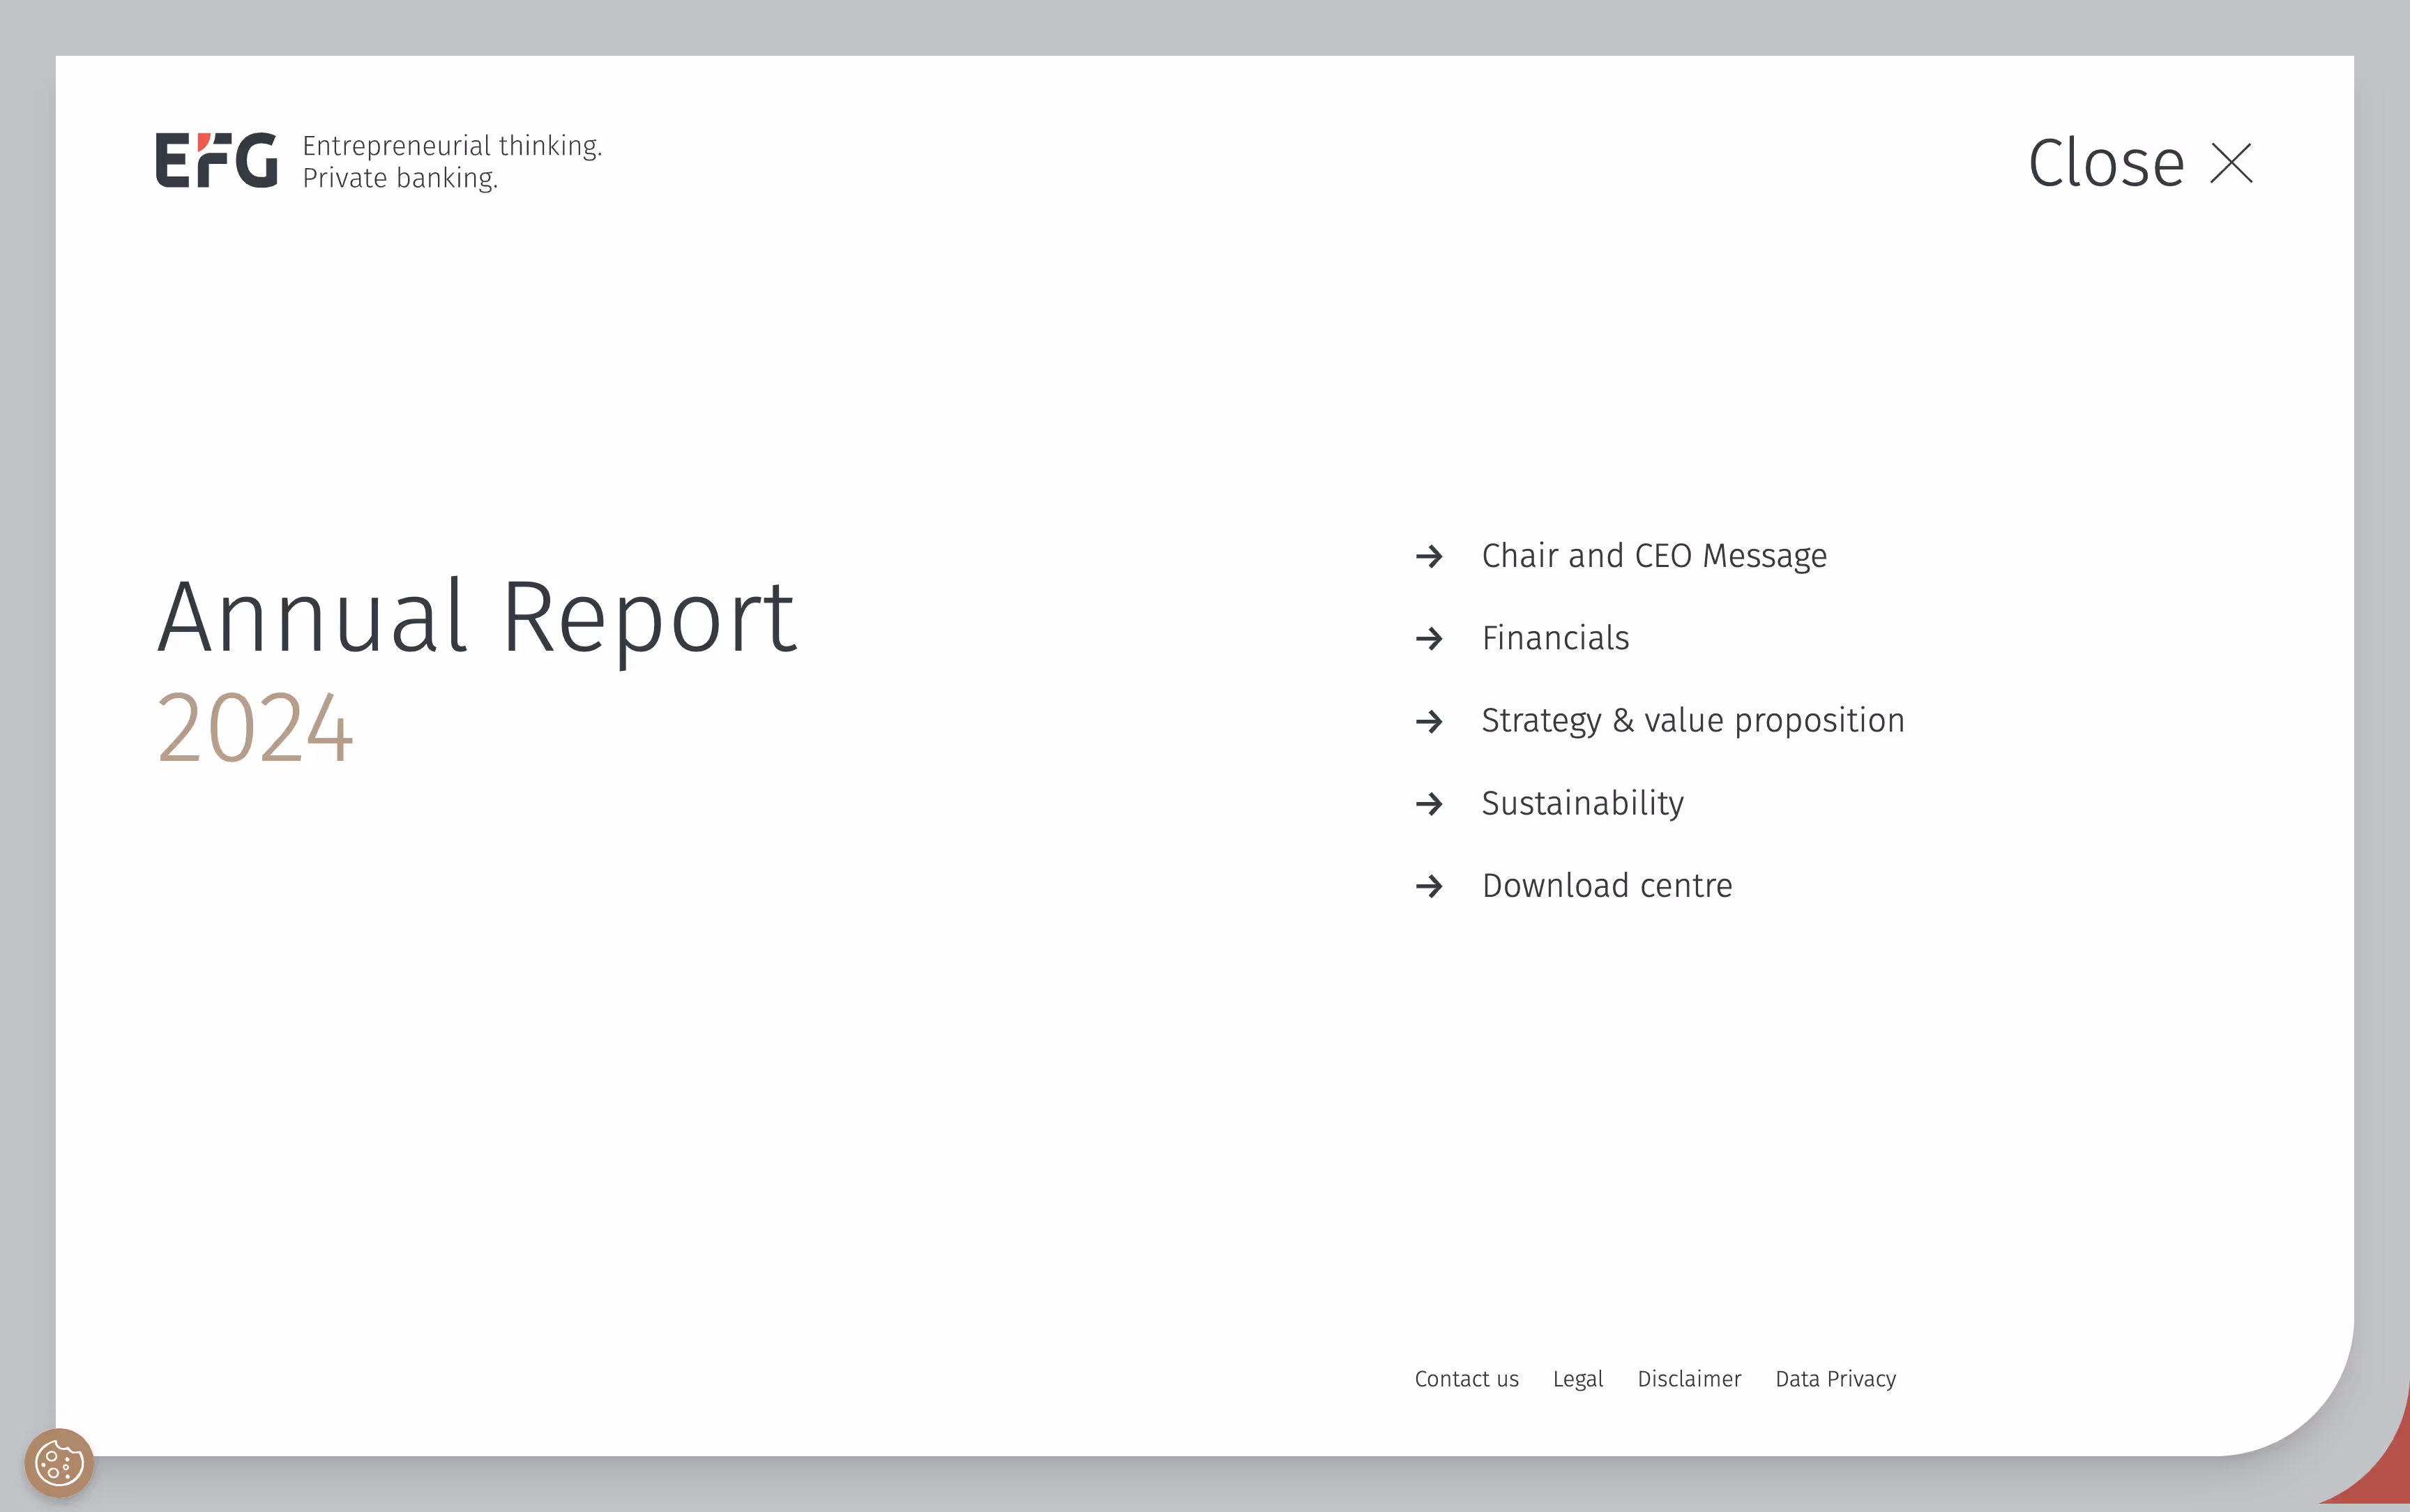Open Chair and CEO Message
This screenshot has height=1512, width=2410.
tap(1653, 556)
